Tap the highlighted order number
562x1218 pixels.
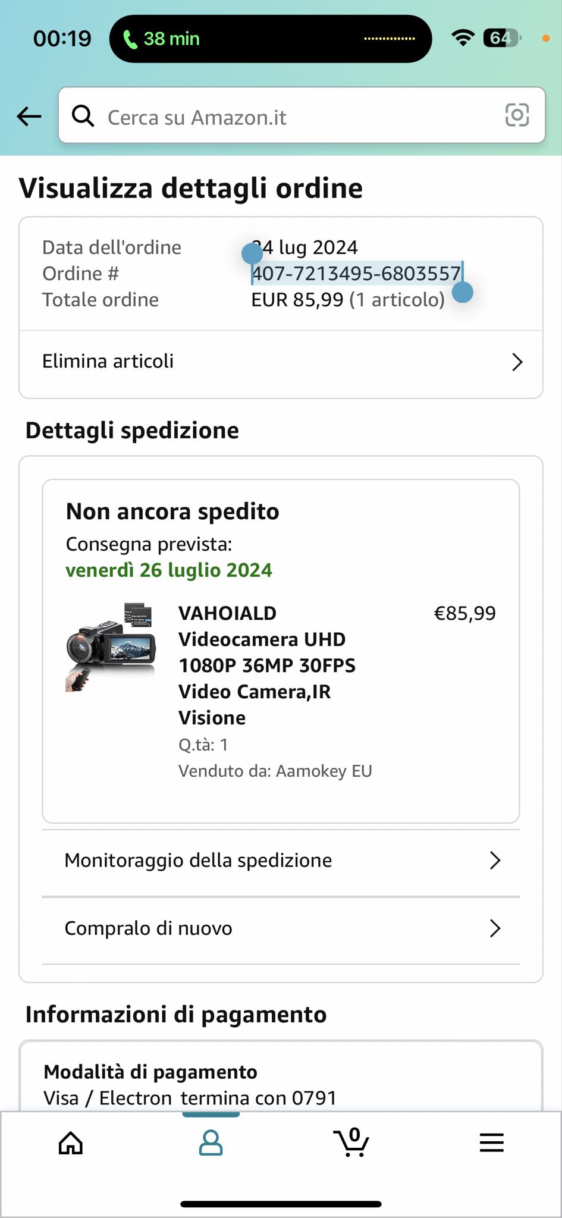click(356, 274)
